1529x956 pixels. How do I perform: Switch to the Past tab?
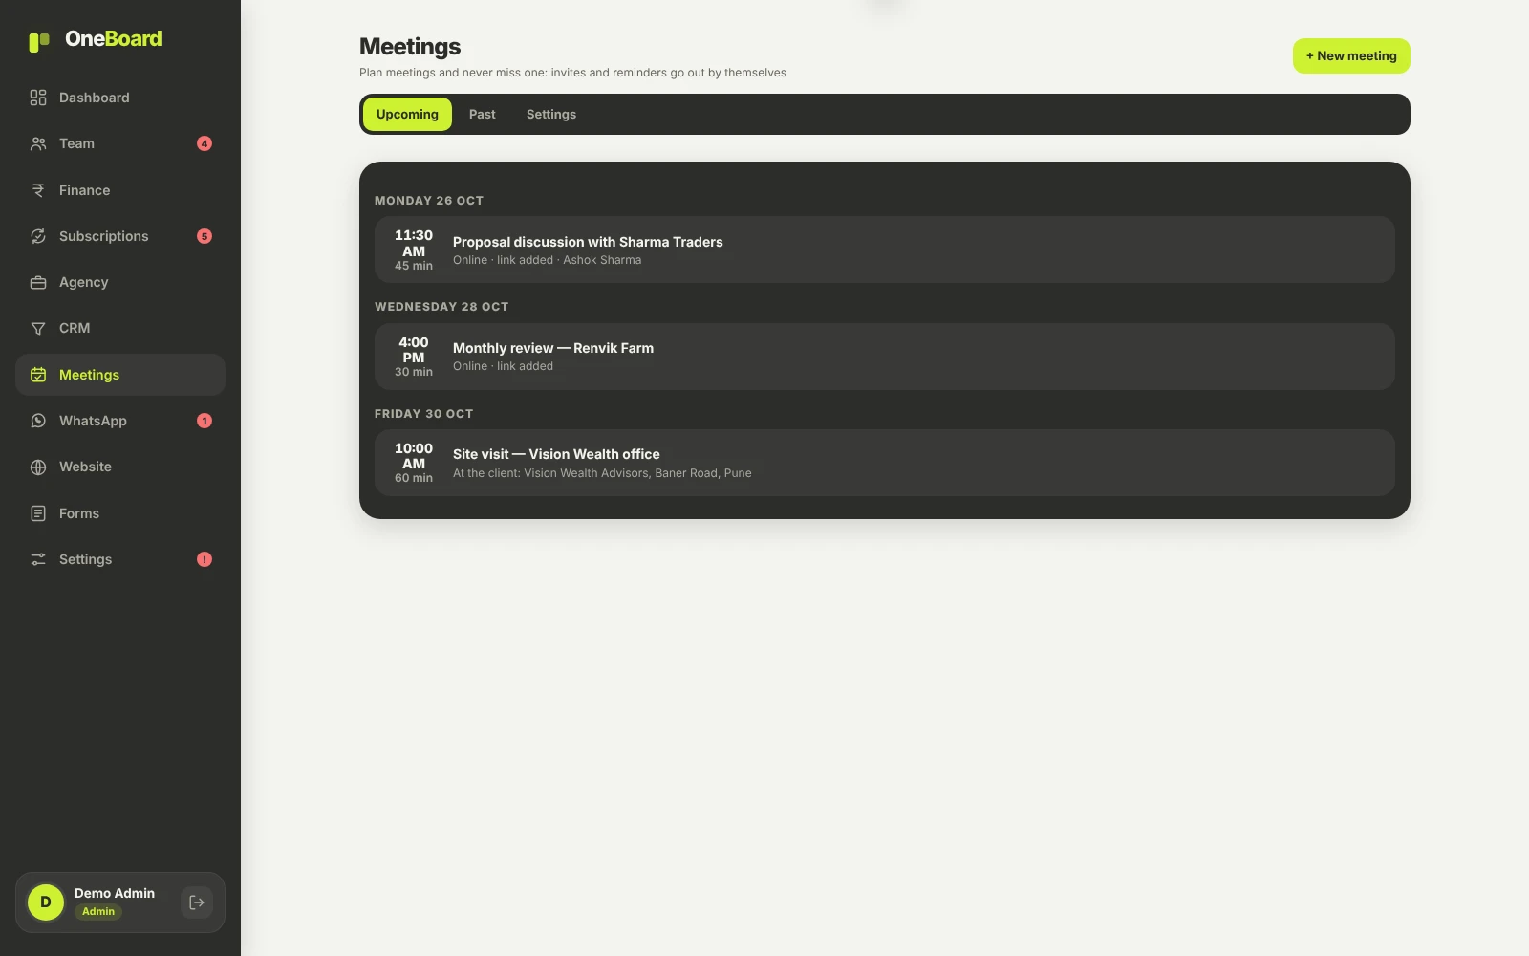coord(483,114)
